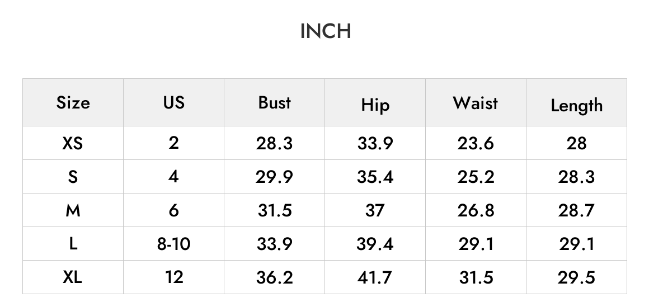Select the Waist column header
Viewport: 649px width, 302px height.
(476, 102)
